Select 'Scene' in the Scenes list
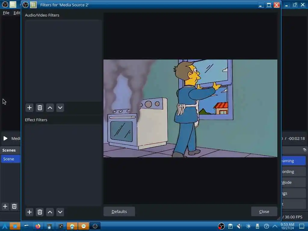Screen dimensions: 308x231 pyautogui.click(x=11, y=159)
